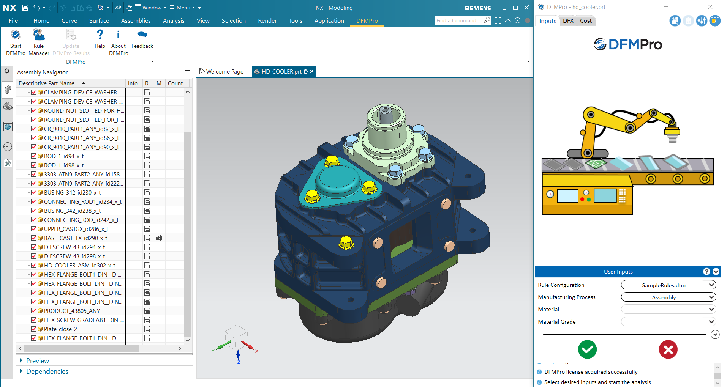The image size is (727, 387).
Task: Click the Count column header
Action: pyautogui.click(x=175, y=83)
